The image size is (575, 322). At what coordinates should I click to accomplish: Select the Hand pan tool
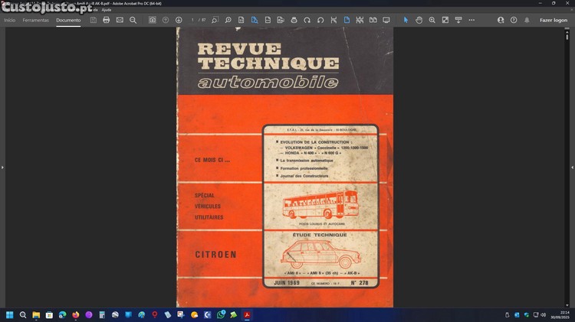419,20
